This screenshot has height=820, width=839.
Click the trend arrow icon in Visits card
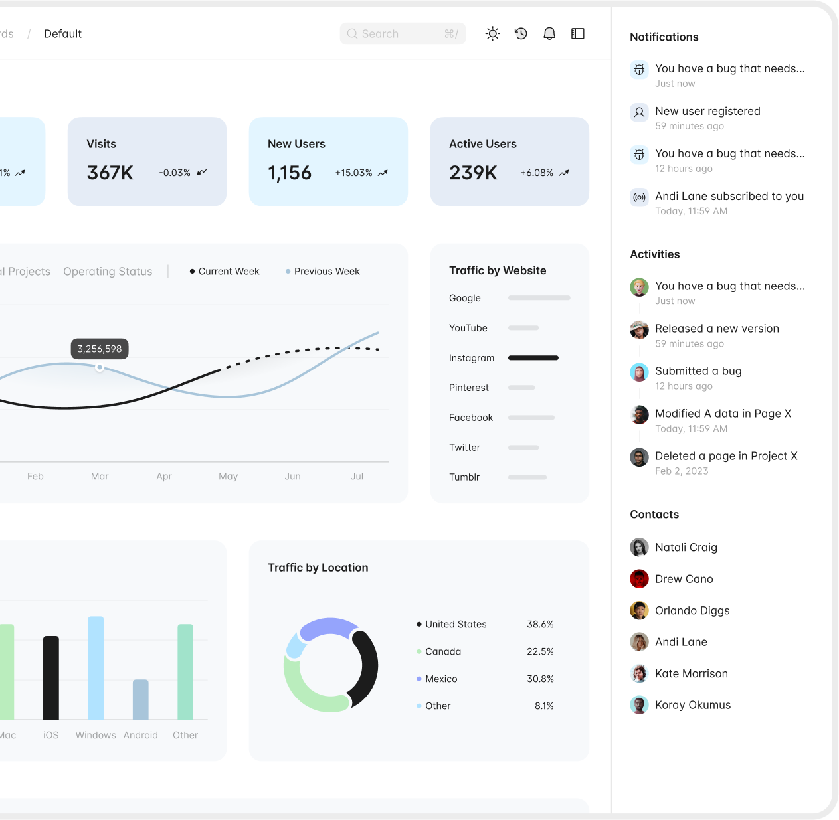[x=202, y=173]
